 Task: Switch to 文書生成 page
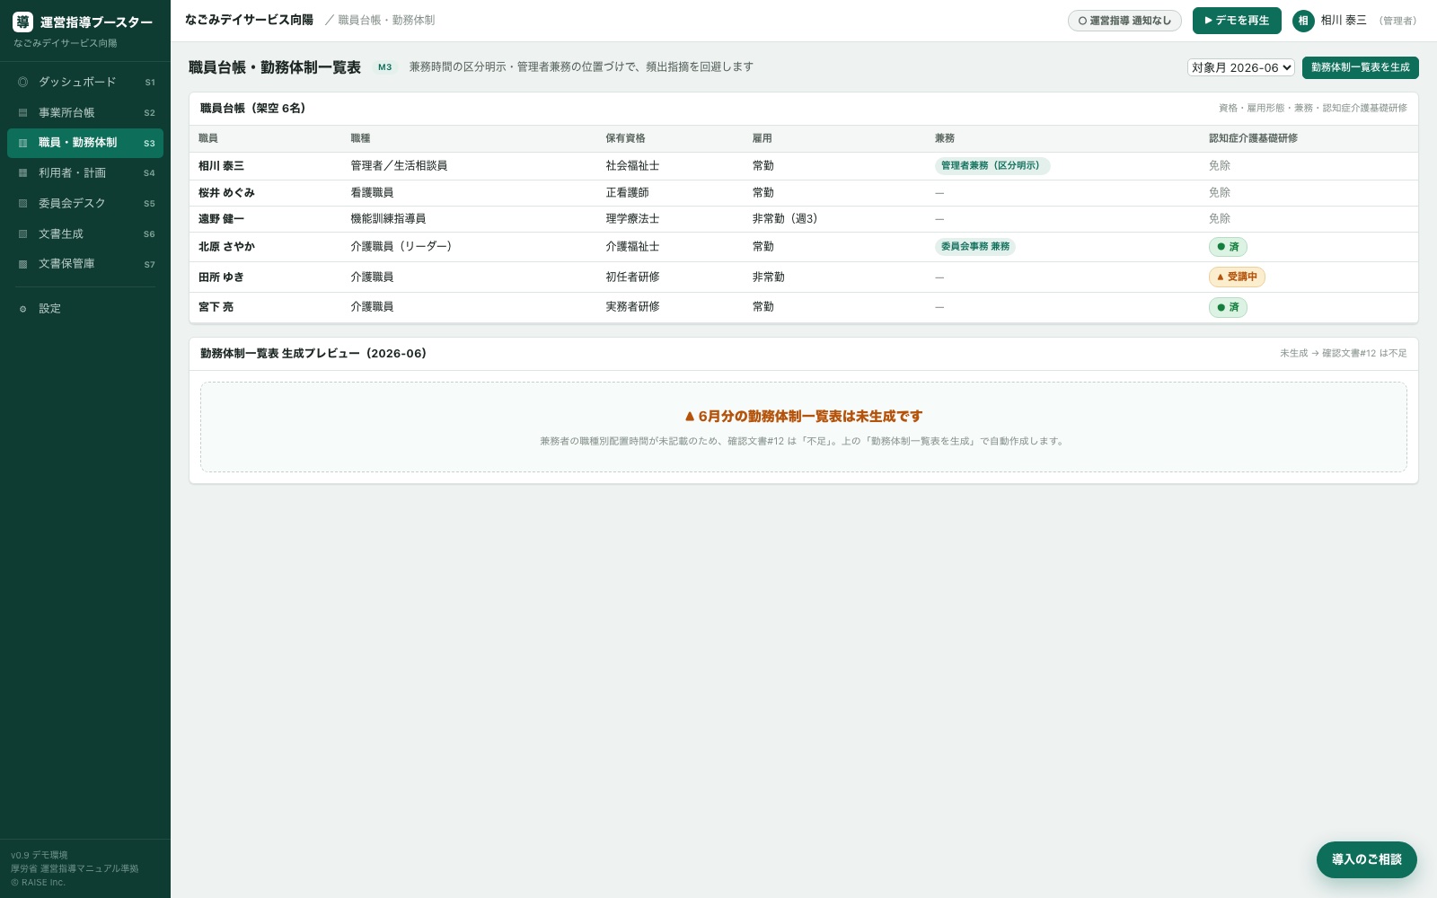85,234
